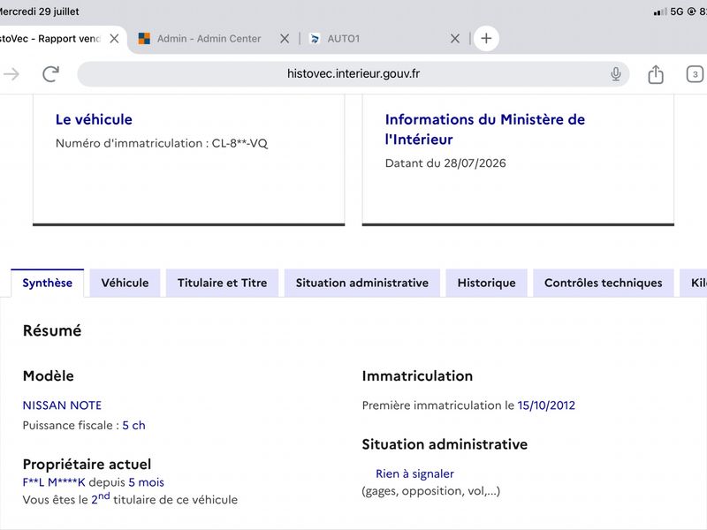The image size is (707, 530).
Task: Close the HistoVec Rapport tab
Action: (115, 39)
